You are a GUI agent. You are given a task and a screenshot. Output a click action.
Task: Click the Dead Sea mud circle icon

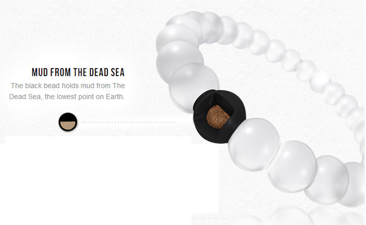pyautogui.click(x=68, y=122)
